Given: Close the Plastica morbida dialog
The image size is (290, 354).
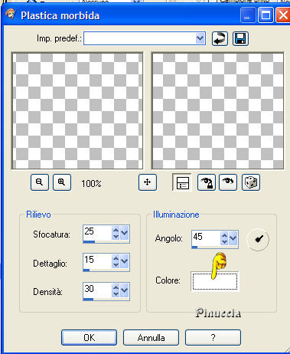Looking at the screenshot, I should (x=283, y=15).
